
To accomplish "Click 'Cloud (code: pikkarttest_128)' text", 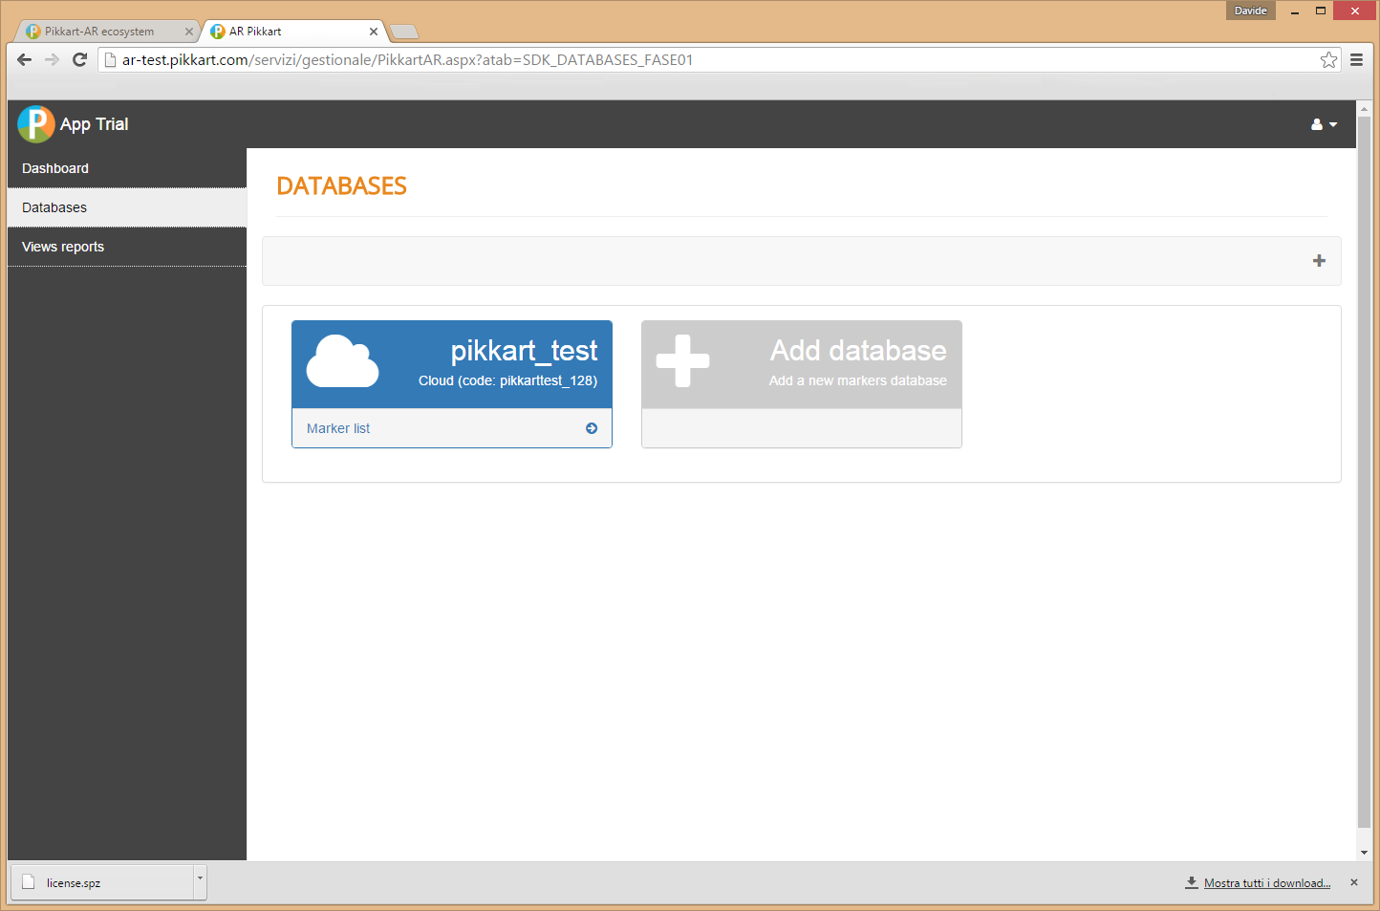I will (507, 380).
